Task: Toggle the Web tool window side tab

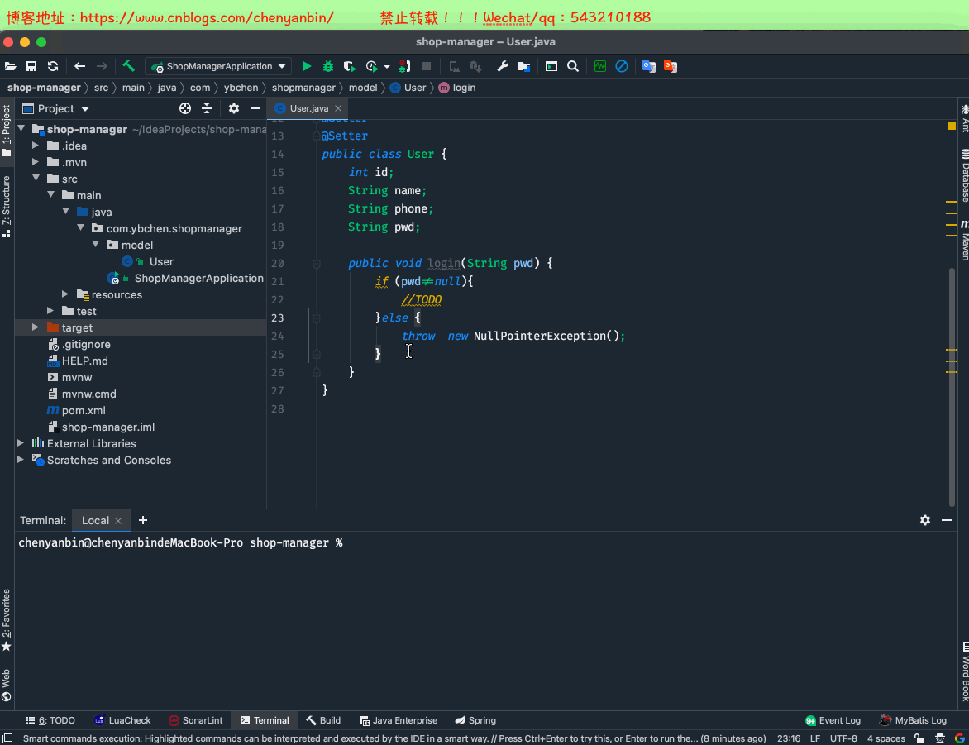Action: [x=6, y=685]
